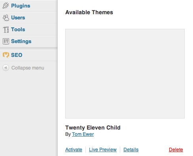193x156 pixels.
Task: Click the Collapse menu arrow icon
Action: pyautogui.click(x=6, y=68)
